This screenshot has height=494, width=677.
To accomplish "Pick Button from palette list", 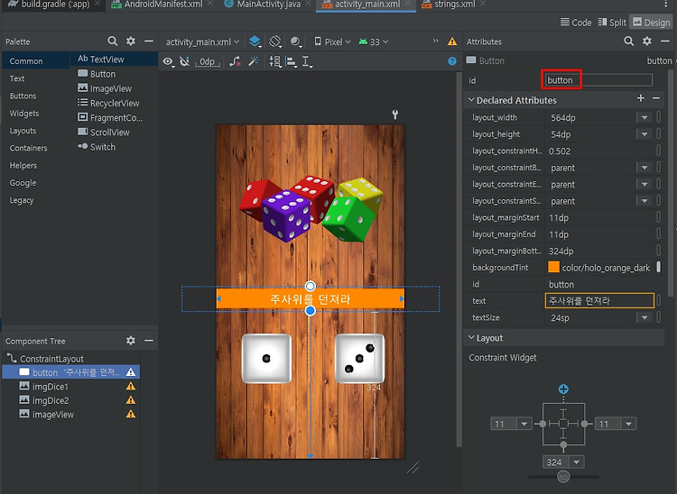I will (x=97, y=74).
